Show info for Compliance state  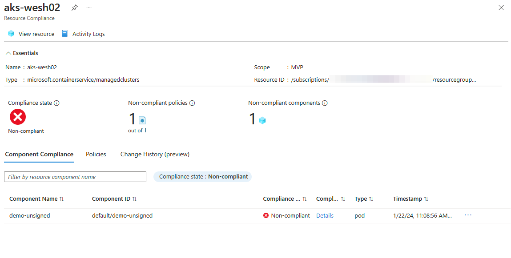point(56,103)
